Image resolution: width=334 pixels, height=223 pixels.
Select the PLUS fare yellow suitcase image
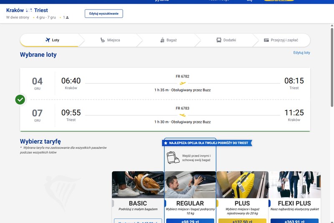tap(243, 185)
